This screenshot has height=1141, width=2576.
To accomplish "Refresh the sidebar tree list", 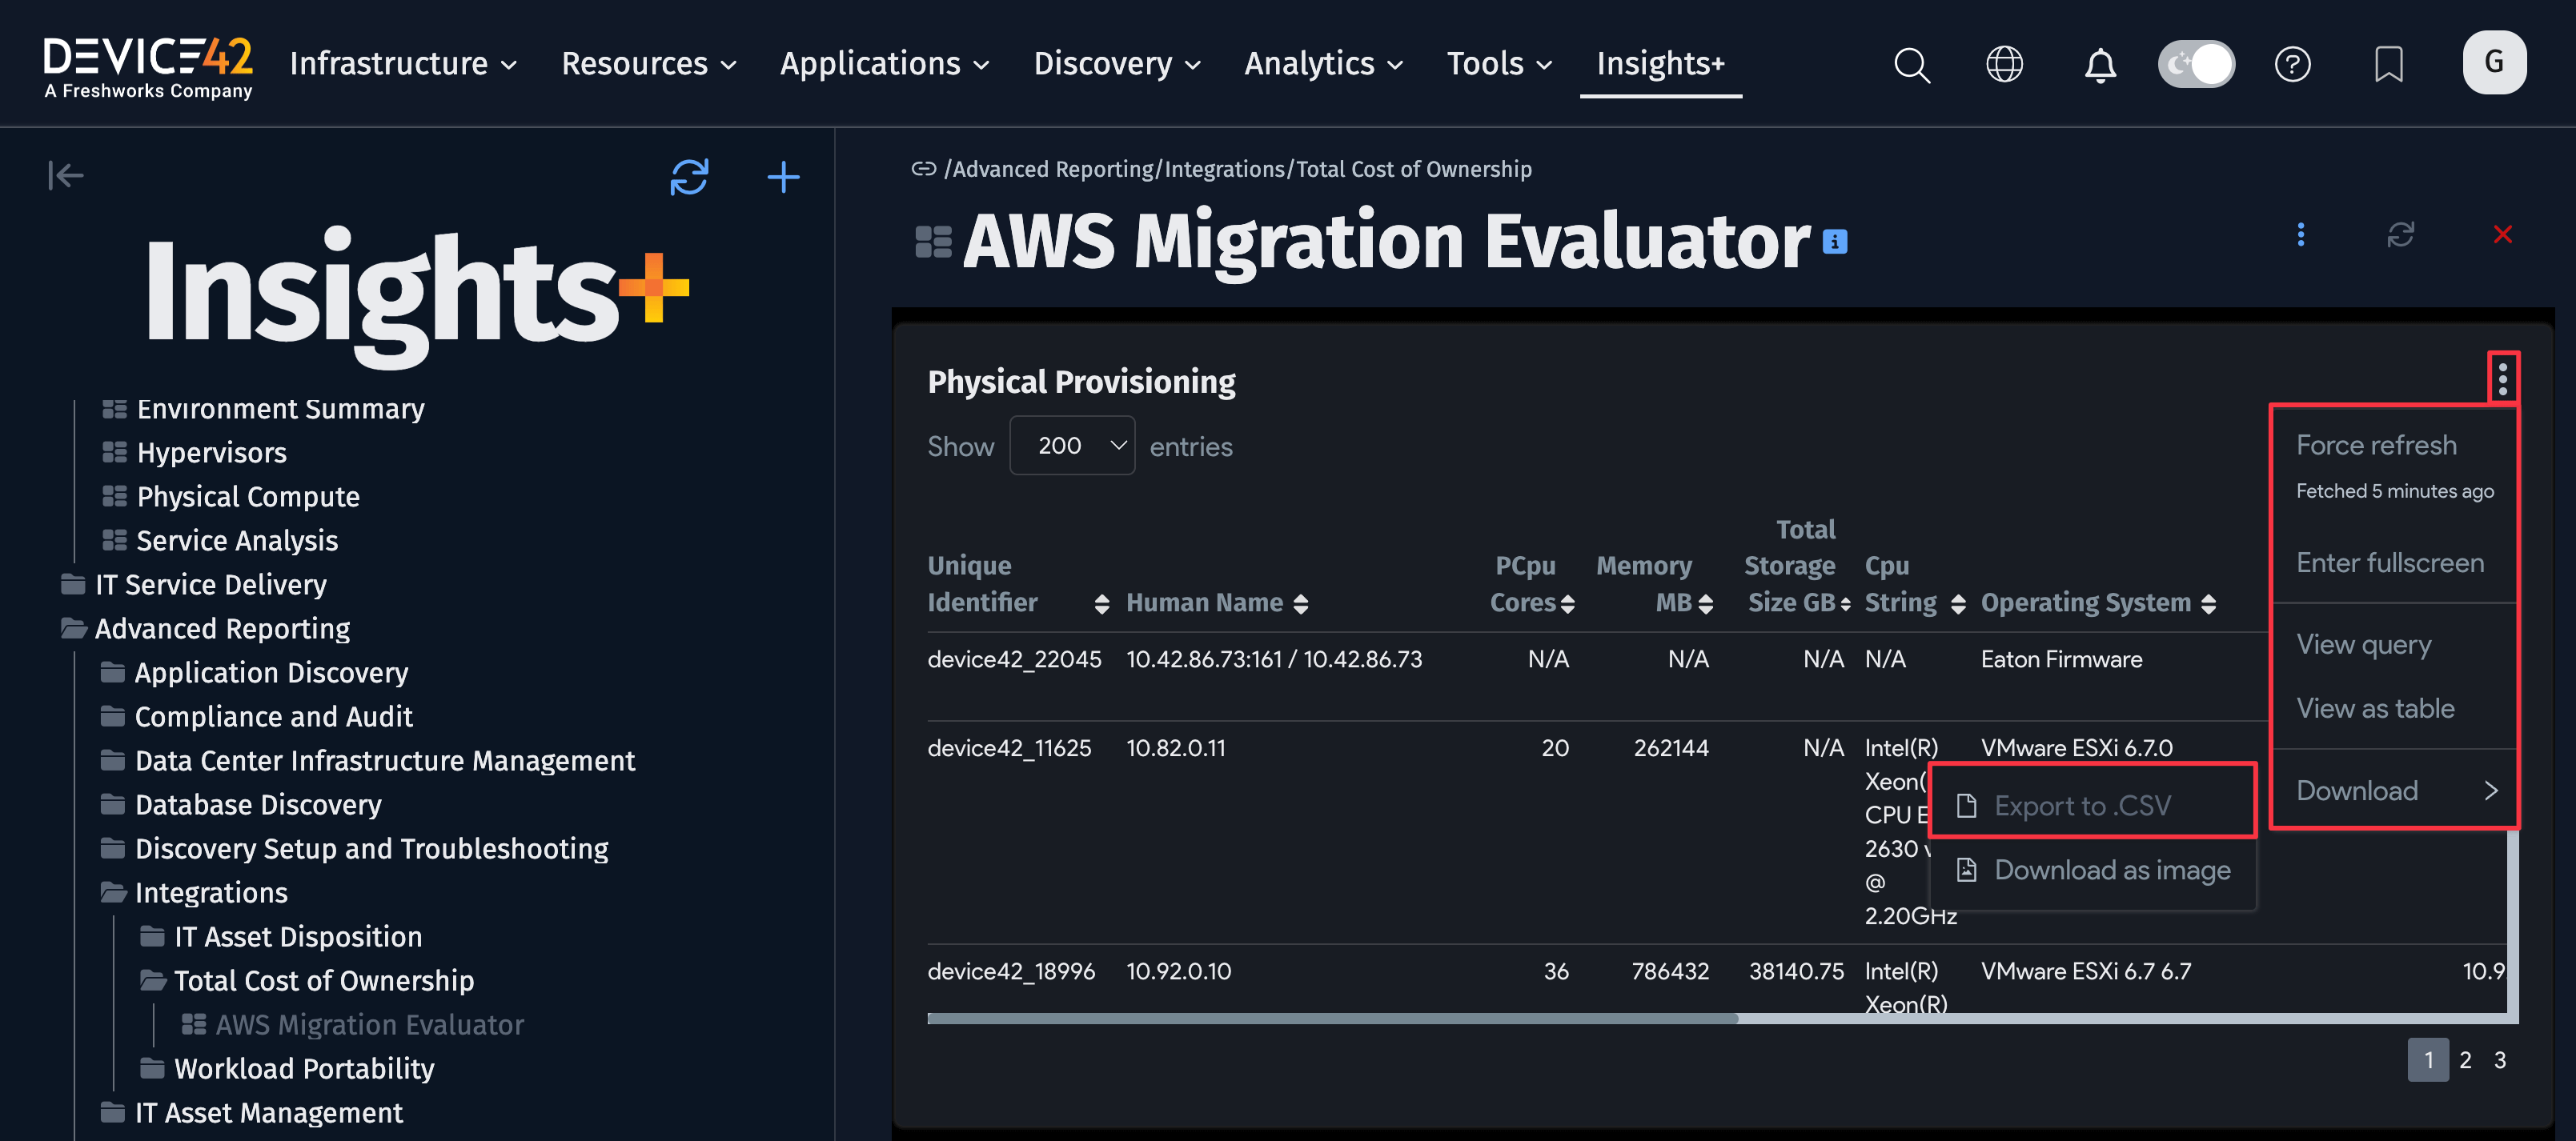I will coord(689,177).
